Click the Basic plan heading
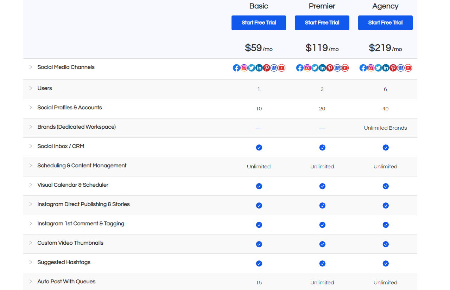The image size is (450, 290). [259, 6]
